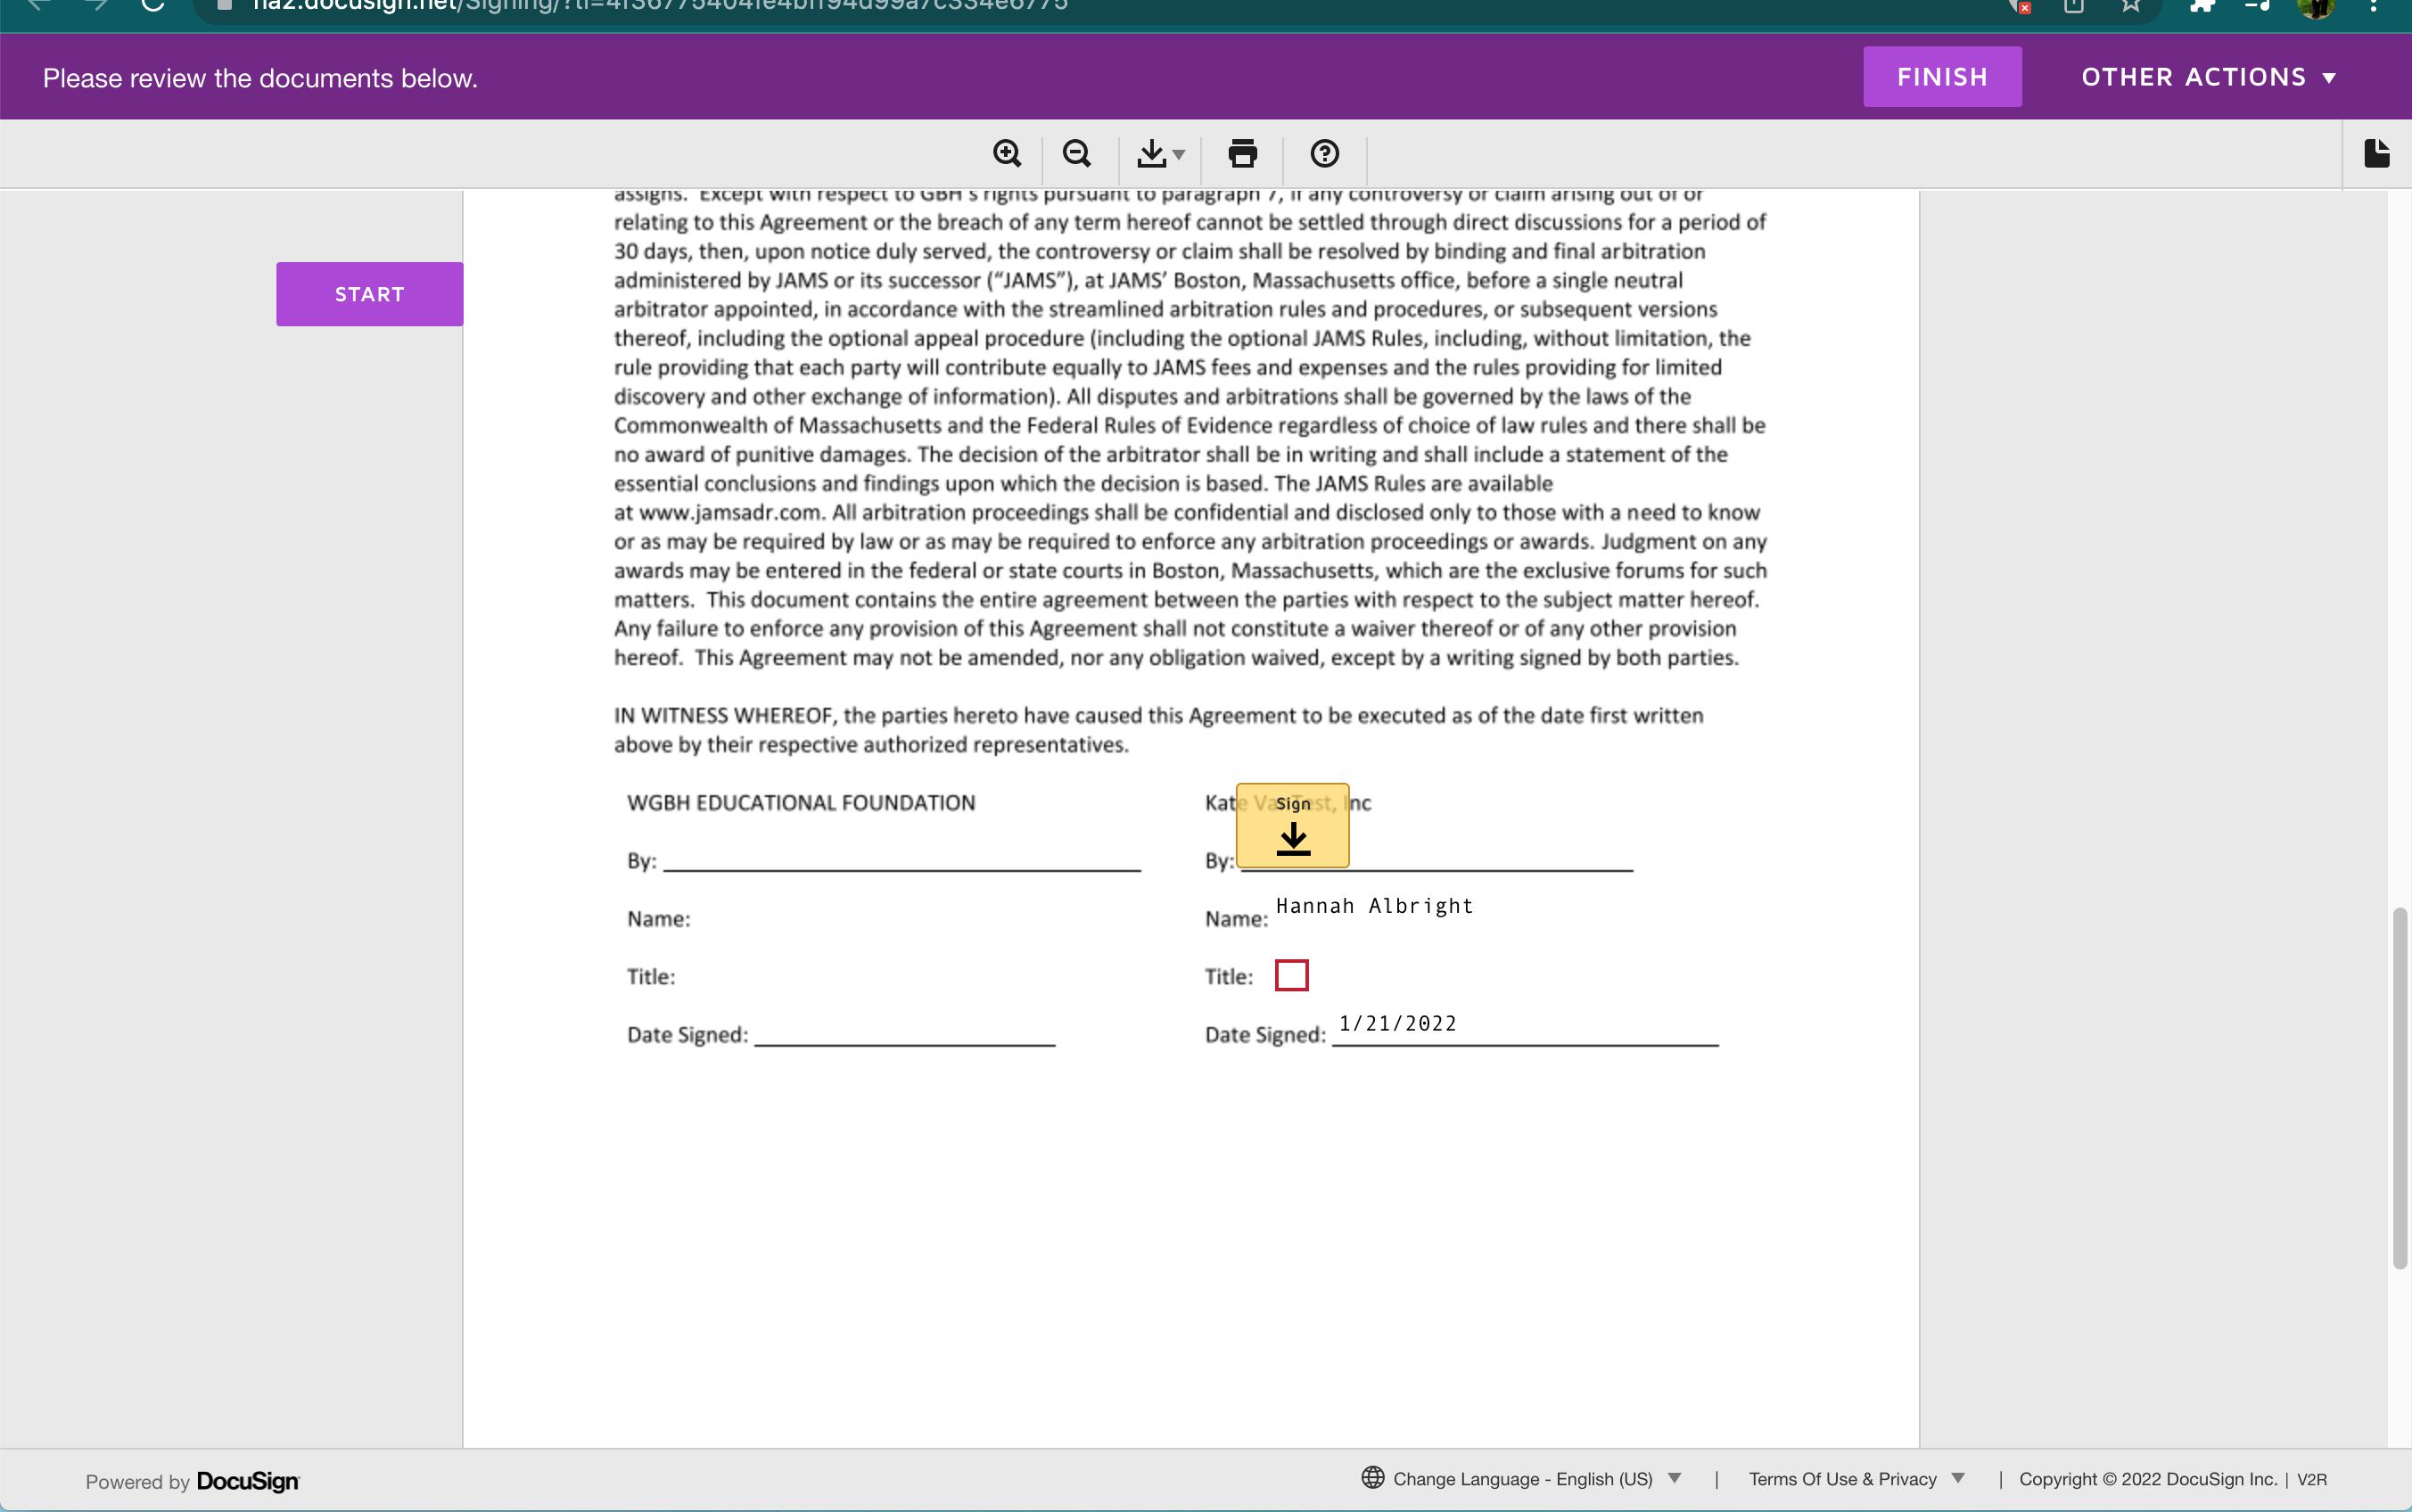Bookmark the page with star icon

[2129, 5]
